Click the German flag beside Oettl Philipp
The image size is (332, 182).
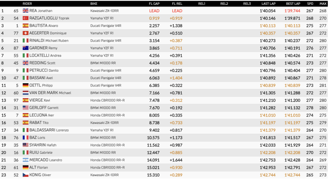[x=25, y=85]
